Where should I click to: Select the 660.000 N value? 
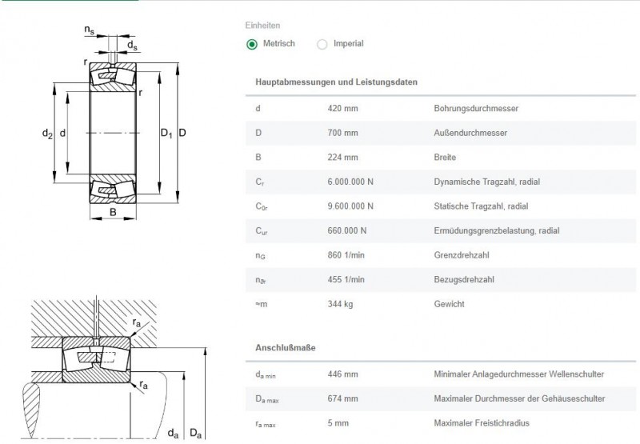click(346, 231)
